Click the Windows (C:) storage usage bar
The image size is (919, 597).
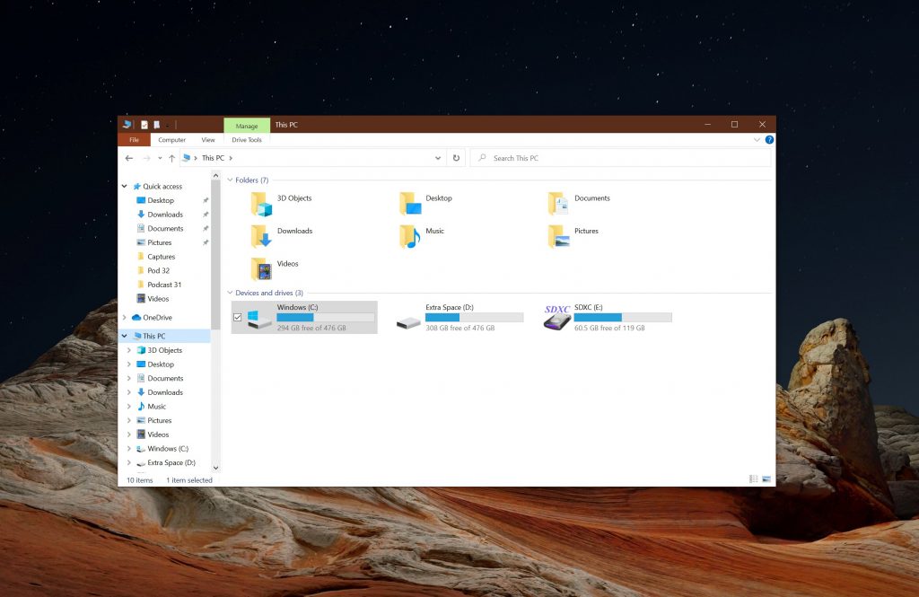[x=325, y=317]
